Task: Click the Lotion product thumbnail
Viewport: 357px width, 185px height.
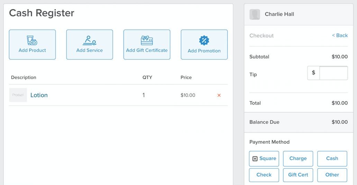Action: click(x=18, y=95)
